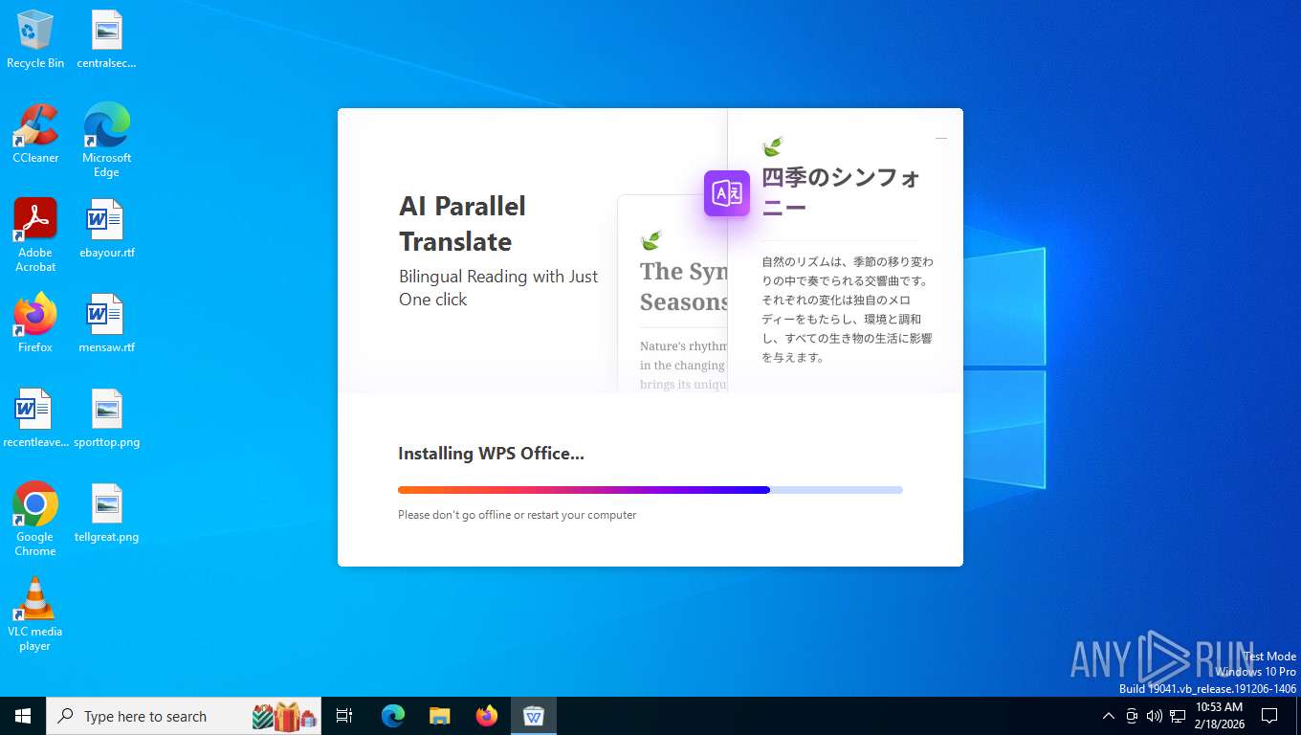Click the taskbar search box
Screen dimensions: 1301x735
pos(184,716)
